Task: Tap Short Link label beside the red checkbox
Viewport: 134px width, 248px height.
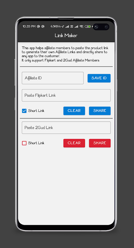Action: 36,143
